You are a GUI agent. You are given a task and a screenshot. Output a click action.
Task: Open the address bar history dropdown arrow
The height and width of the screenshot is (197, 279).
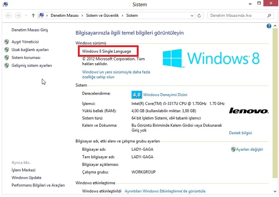192,16
